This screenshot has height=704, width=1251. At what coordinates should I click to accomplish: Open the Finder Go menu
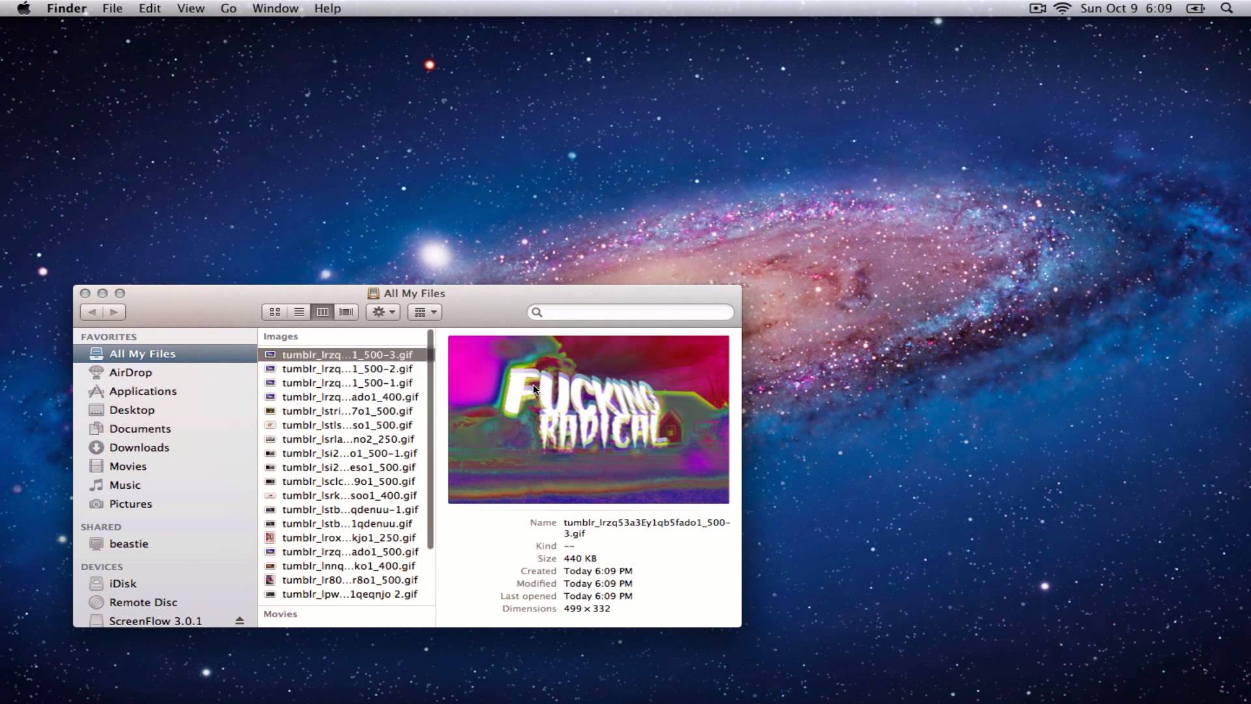[x=227, y=8]
